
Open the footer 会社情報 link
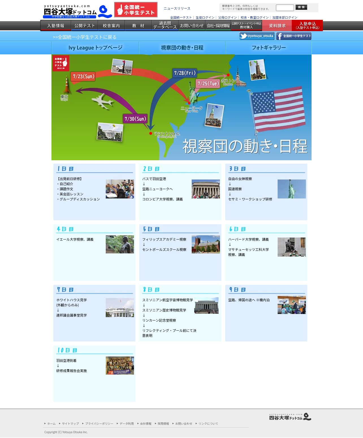tap(146, 424)
